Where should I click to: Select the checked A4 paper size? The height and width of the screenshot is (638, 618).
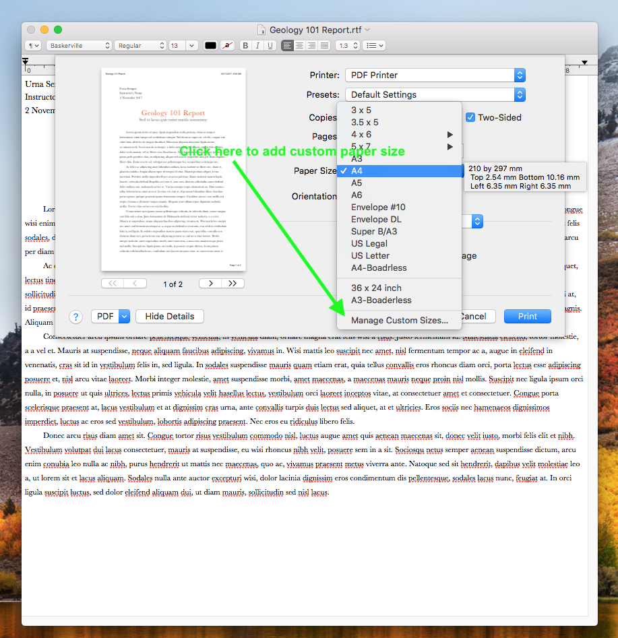coord(400,171)
